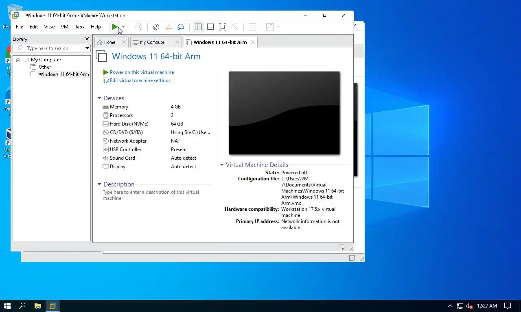Click the console view toolbar icon
Viewport: 521px width, 312px height.
(x=252, y=27)
